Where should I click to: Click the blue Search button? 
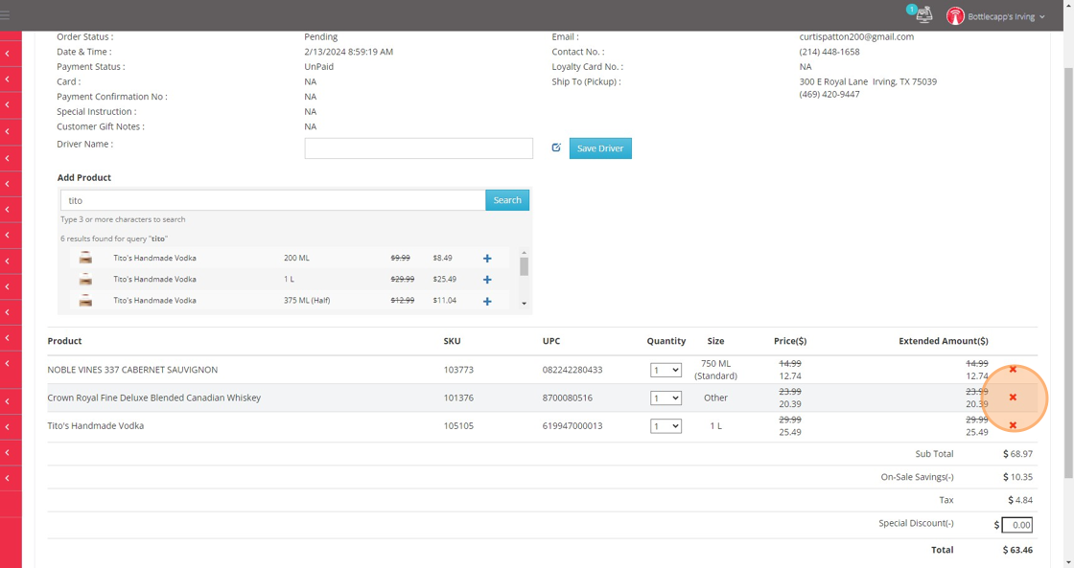click(507, 200)
